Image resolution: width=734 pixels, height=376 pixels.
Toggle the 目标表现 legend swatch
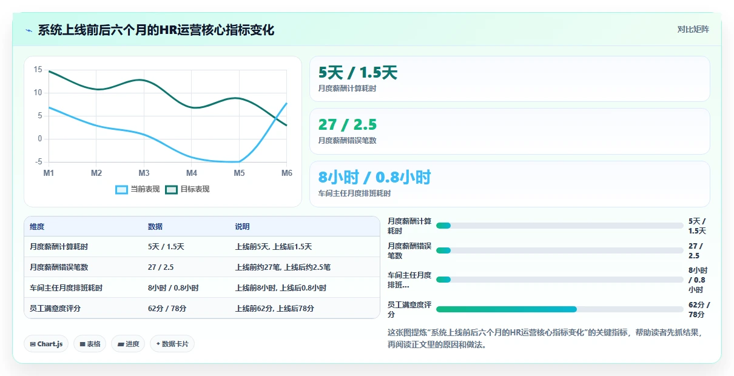pos(172,189)
